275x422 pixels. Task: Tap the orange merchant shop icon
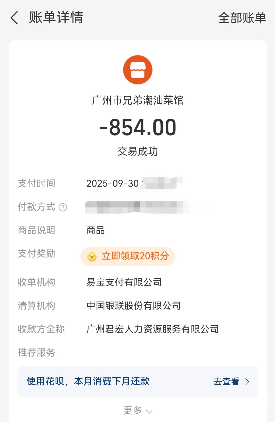click(137, 70)
